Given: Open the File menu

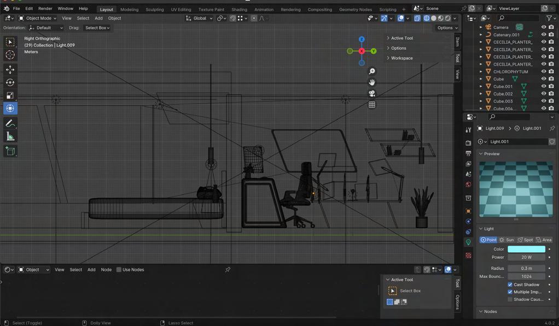Looking at the screenshot, I should 16,9.
